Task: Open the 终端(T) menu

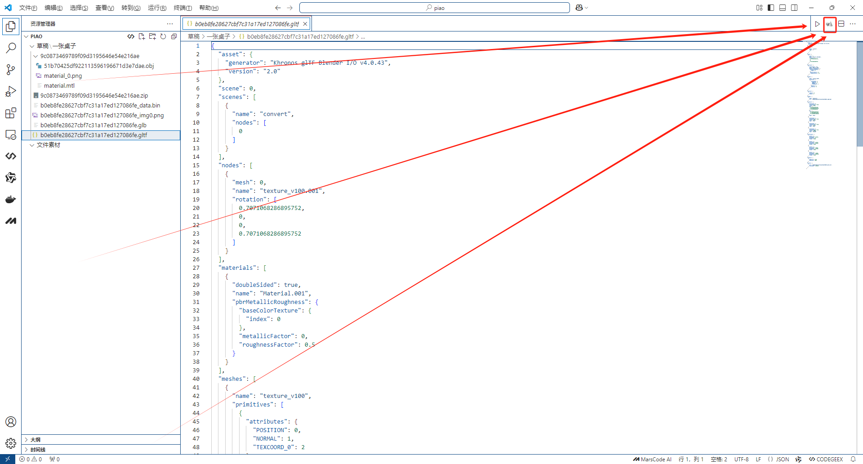Action: click(x=182, y=8)
